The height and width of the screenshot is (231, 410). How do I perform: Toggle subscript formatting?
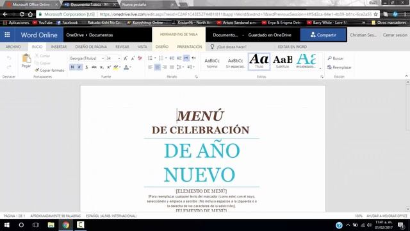coord(102,67)
